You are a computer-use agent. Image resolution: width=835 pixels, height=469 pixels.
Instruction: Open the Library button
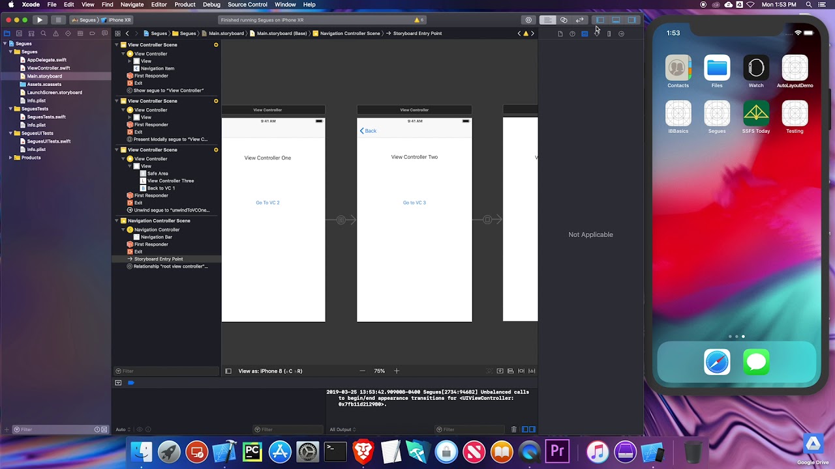[x=528, y=20]
